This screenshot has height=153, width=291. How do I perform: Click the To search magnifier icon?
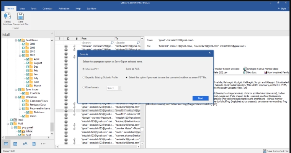(x=138, y=43)
